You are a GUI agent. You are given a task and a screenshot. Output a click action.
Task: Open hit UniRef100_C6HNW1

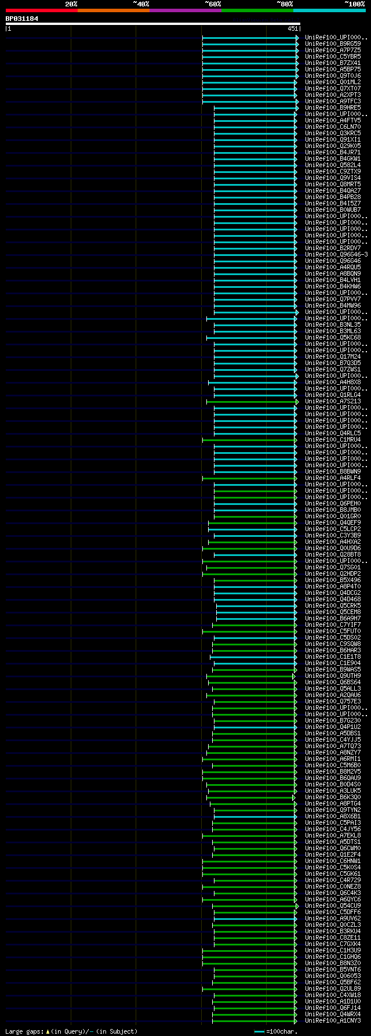click(333, 861)
